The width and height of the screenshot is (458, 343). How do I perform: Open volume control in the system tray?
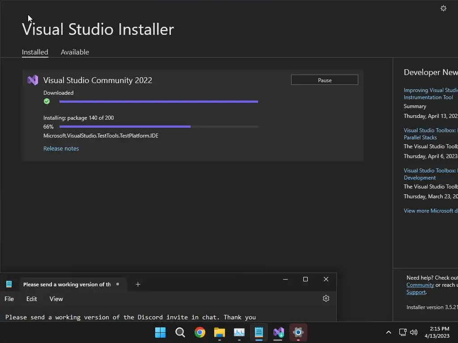(414, 332)
